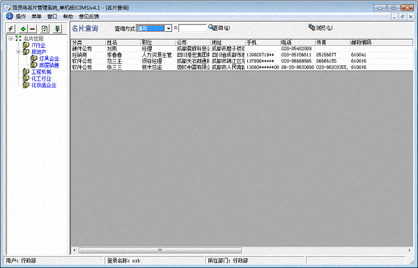Open the 帮助 menu
The height and width of the screenshot is (268, 418).
click(68, 17)
